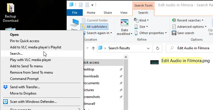213x110 pixels.
Task: Unpin Pictures from Quick access
Action: (121, 90)
